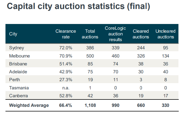Select Melbourne's total auctions value 500

point(90,56)
